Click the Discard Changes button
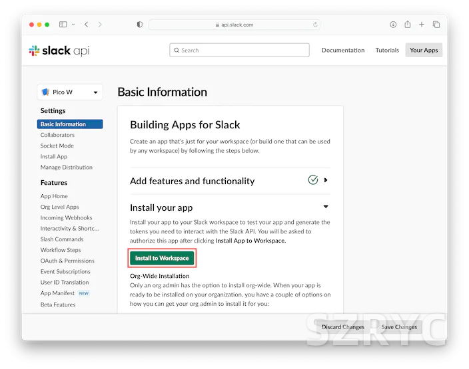This screenshot has height=369, width=469. click(343, 326)
